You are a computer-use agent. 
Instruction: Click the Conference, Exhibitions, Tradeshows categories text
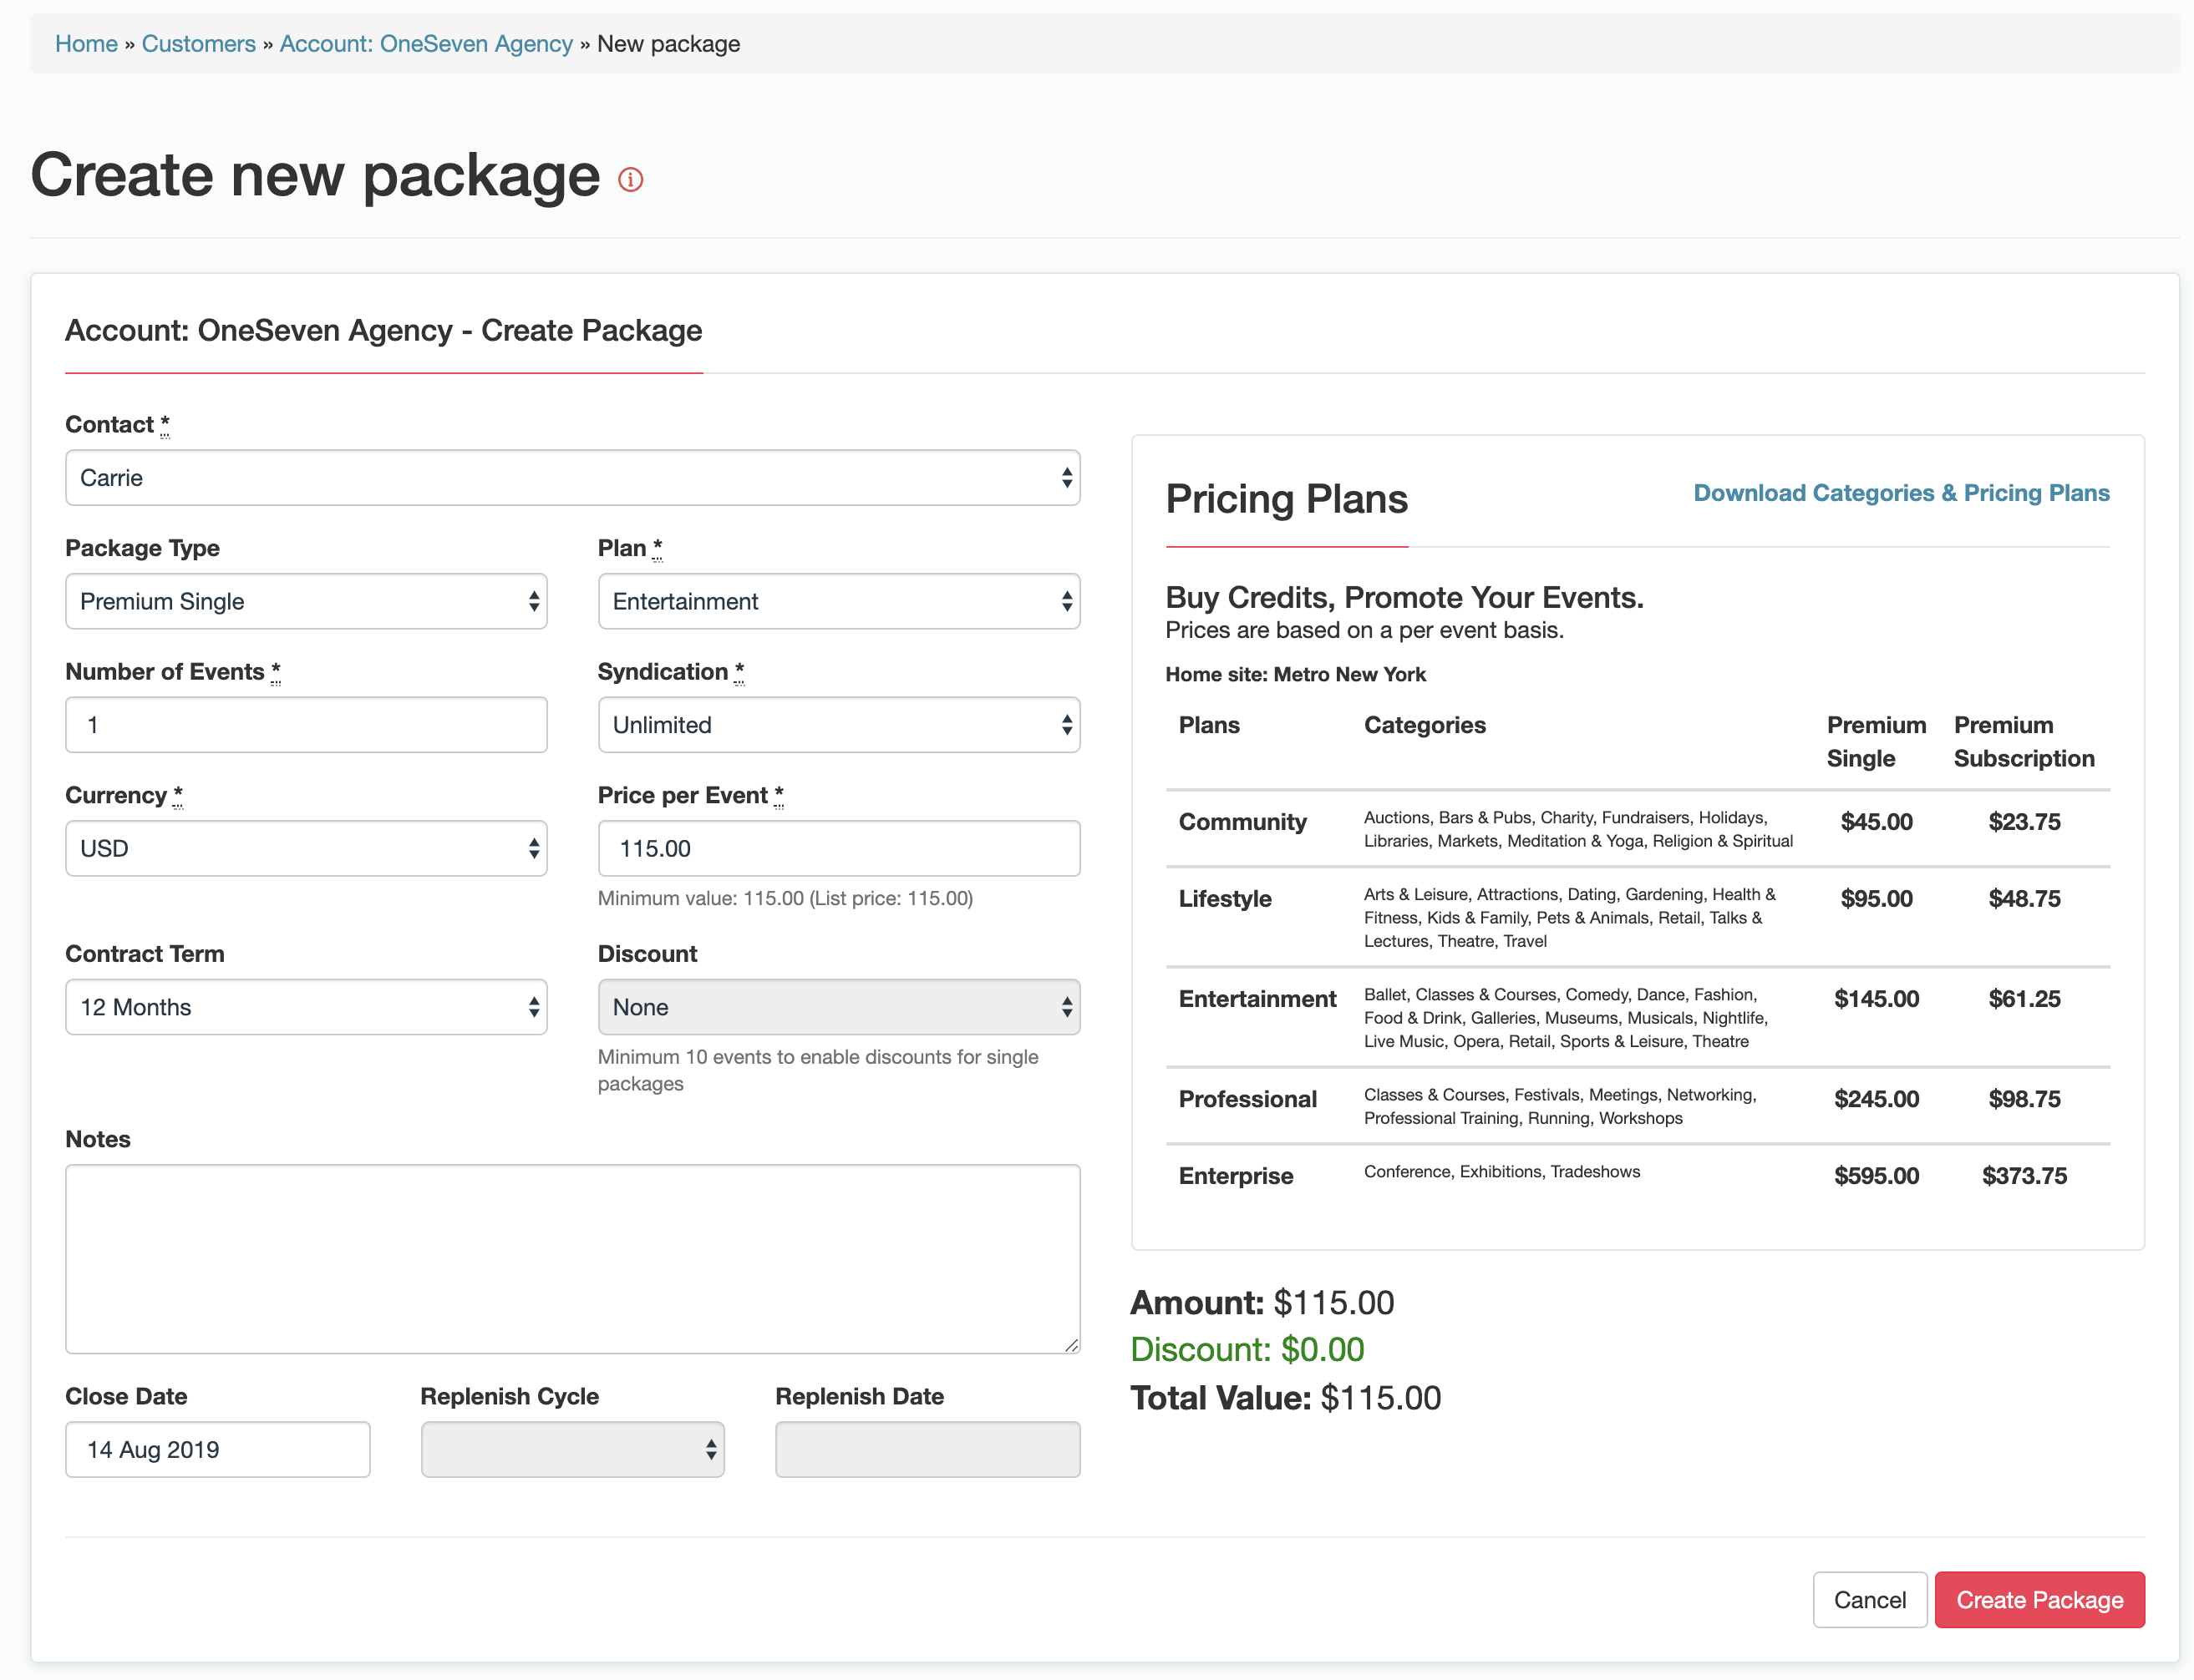click(1501, 1172)
